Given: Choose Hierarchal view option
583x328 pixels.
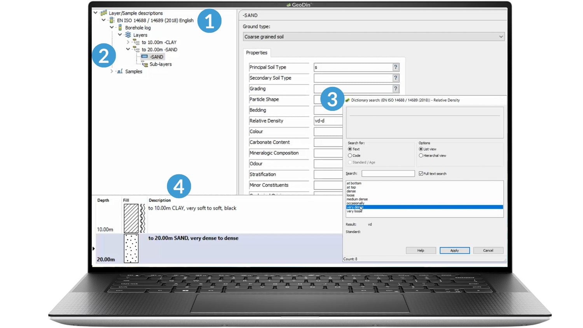Looking at the screenshot, I should pyautogui.click(x=421, y=155).
